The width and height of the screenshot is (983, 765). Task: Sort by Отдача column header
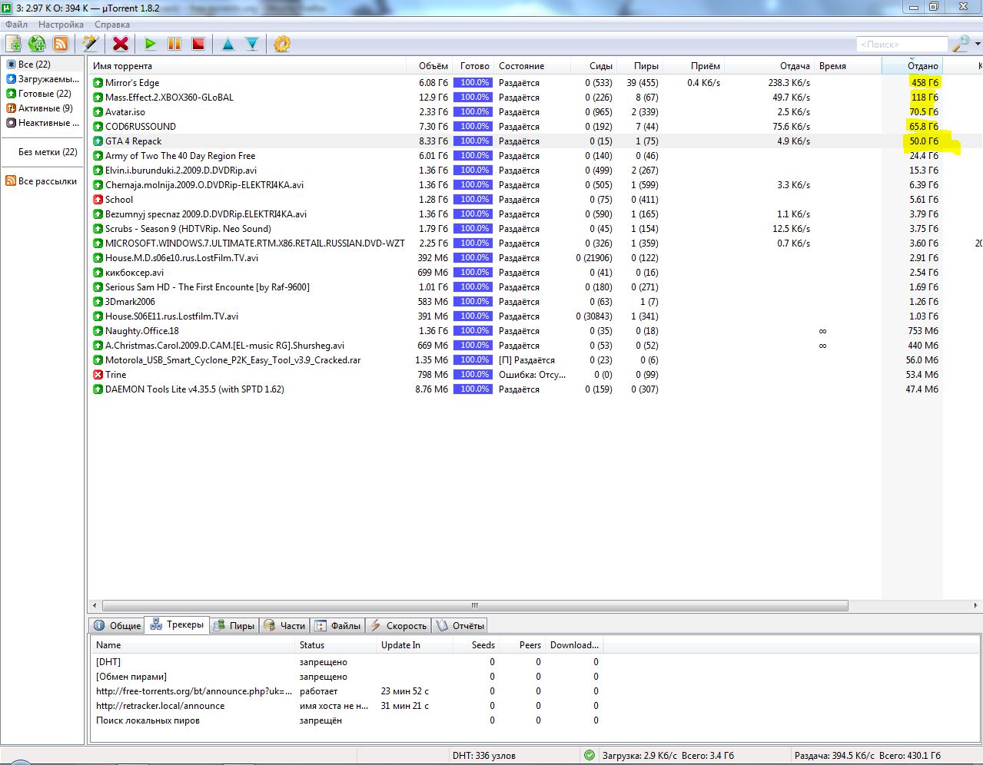(x=770, y=66)
